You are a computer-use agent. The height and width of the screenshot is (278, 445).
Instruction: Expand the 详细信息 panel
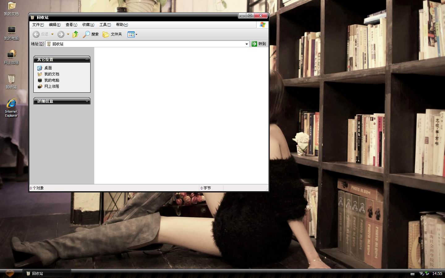click(x=87, y=101)
